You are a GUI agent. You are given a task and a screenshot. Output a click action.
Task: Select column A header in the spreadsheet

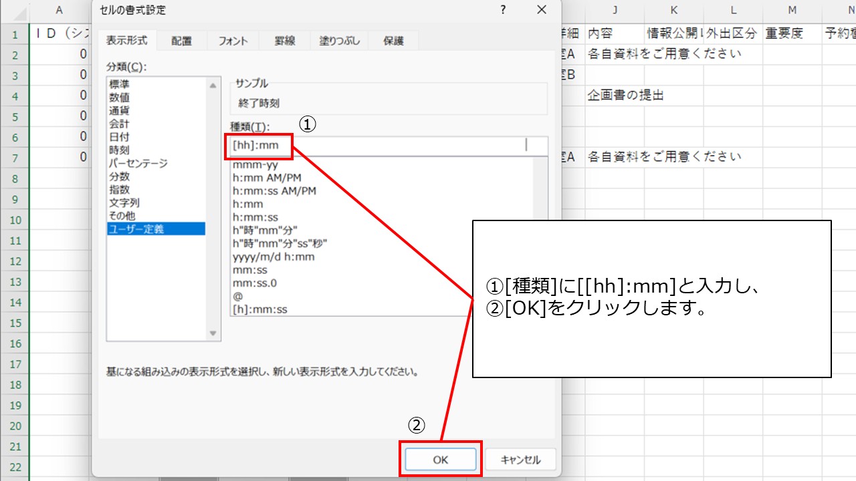(60, 10)
